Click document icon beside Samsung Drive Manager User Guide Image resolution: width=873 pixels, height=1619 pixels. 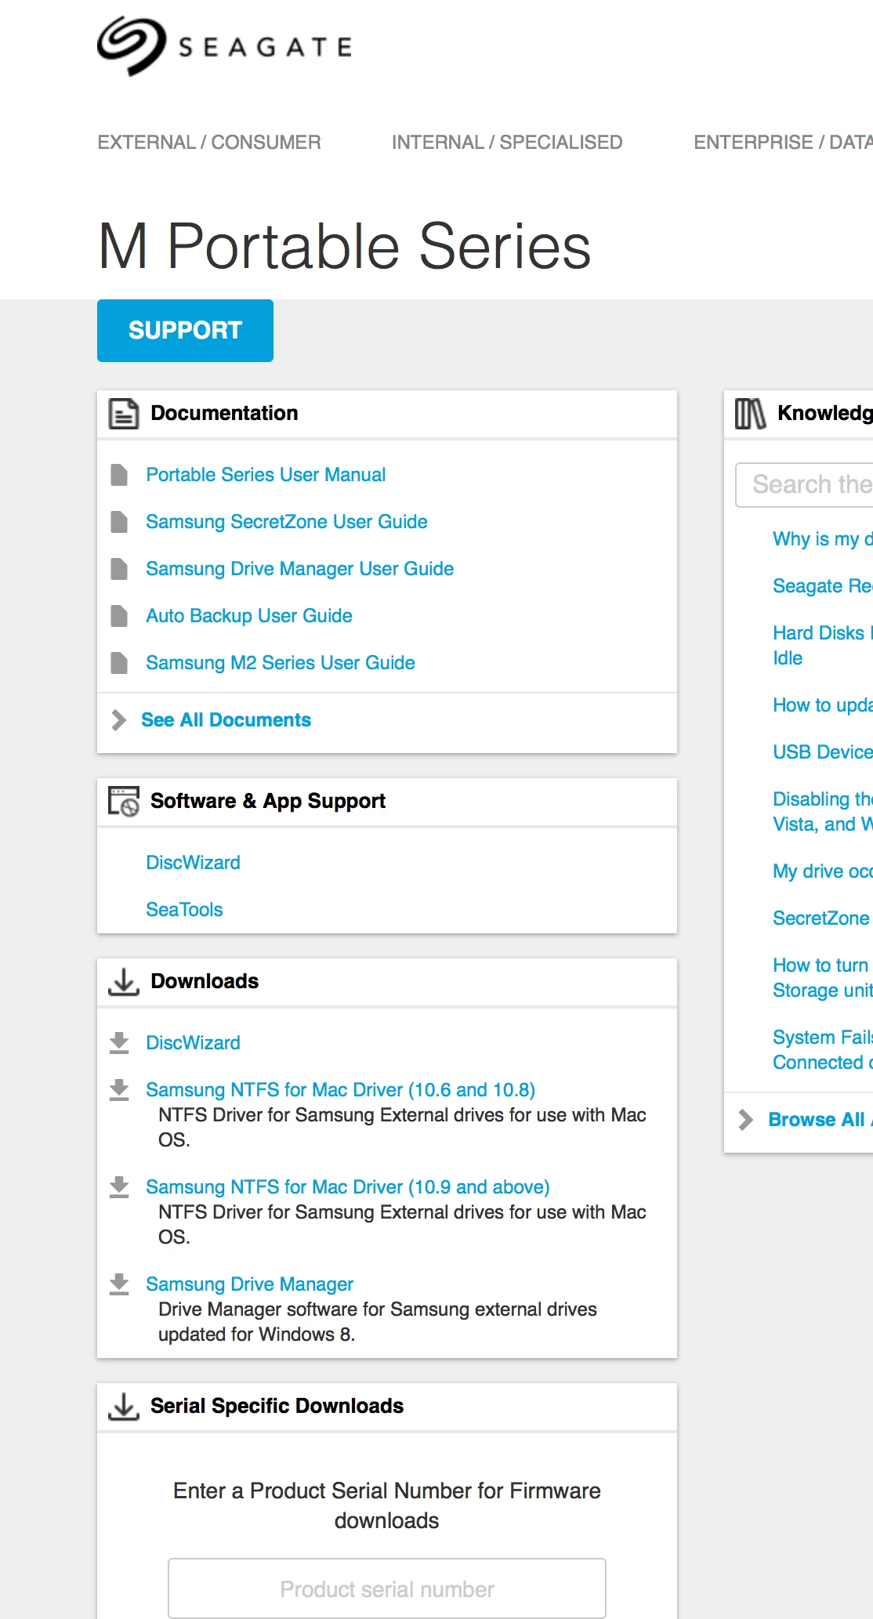(119, 569)
